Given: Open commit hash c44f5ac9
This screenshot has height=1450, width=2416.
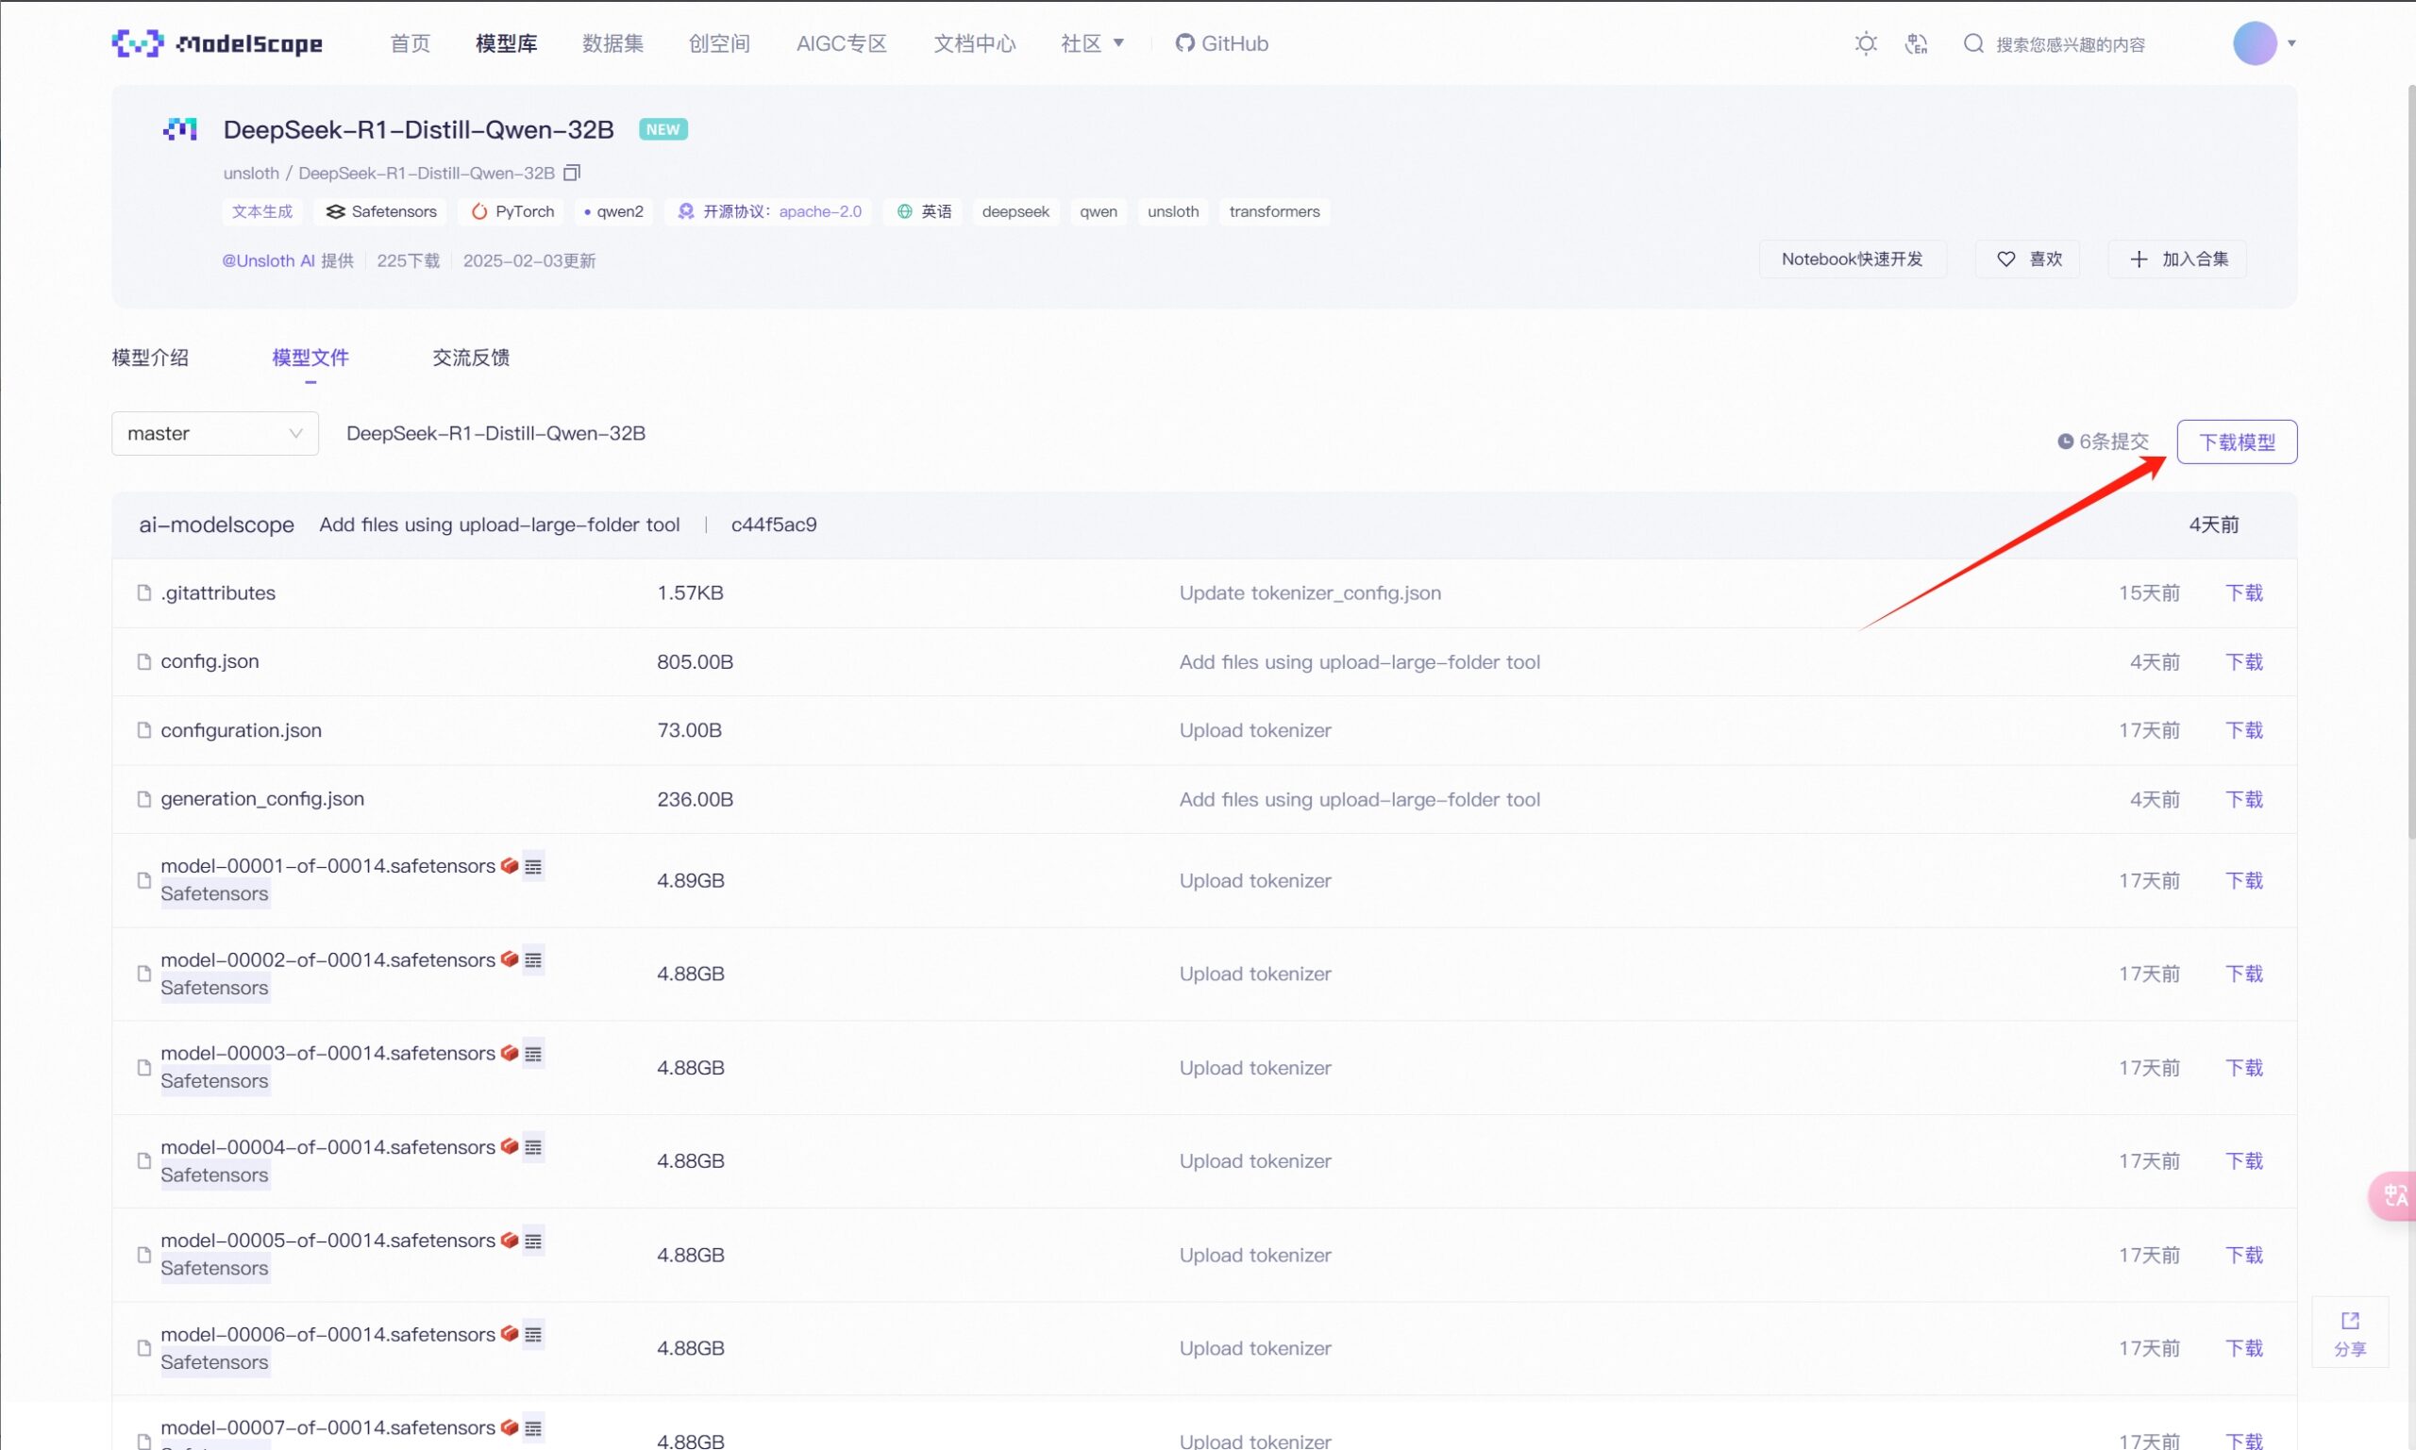Looking at the screenshot, I should pyautogui.click(x=774, y=525).
